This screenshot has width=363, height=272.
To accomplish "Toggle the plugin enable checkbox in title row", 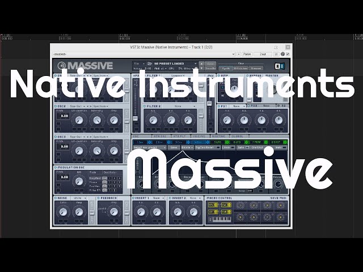I will pos(288,54).
